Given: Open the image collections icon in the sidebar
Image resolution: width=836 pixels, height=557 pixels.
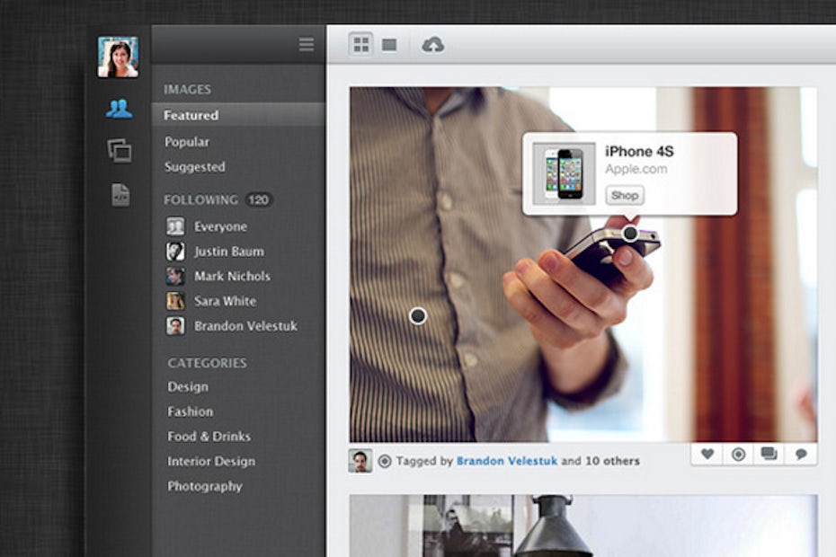Looking at the screenshot, I should pos(119,151).
